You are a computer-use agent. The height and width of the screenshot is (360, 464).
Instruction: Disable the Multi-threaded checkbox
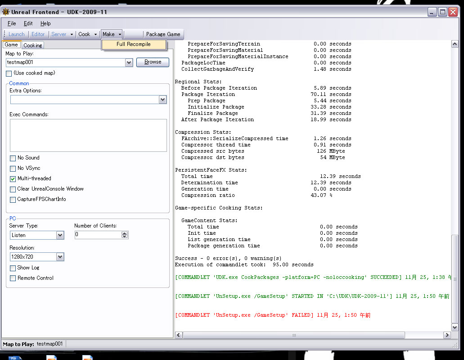coord(13,179)
